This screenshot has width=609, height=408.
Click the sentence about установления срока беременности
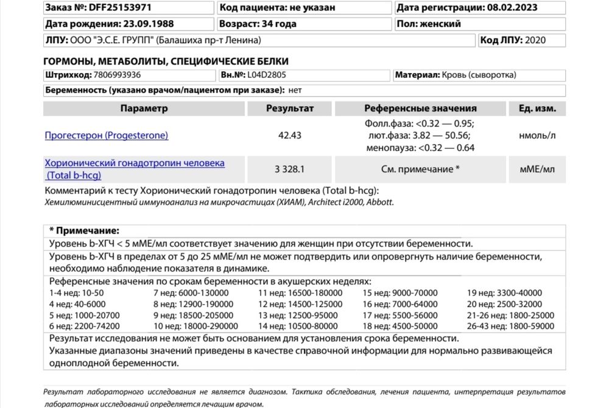[x=254, y=338]
